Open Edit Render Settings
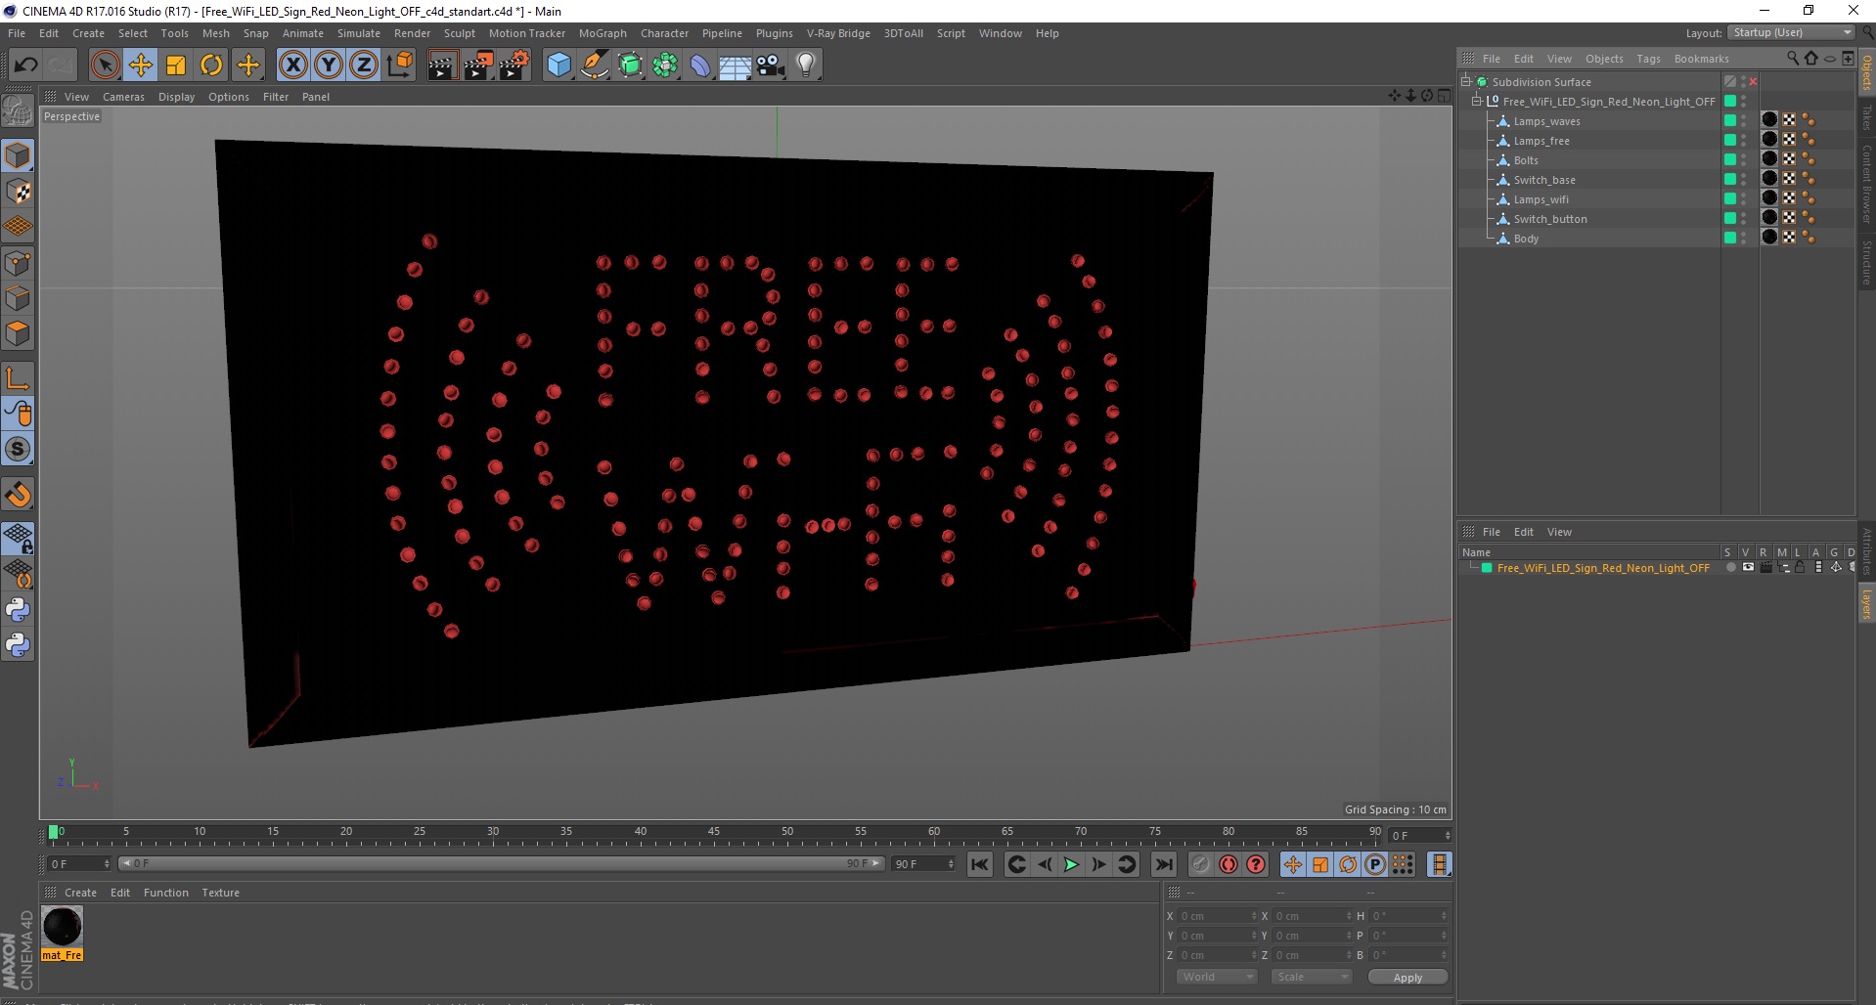The height and width of the screenshot is (1005, 1876). [x=514, y=66]
